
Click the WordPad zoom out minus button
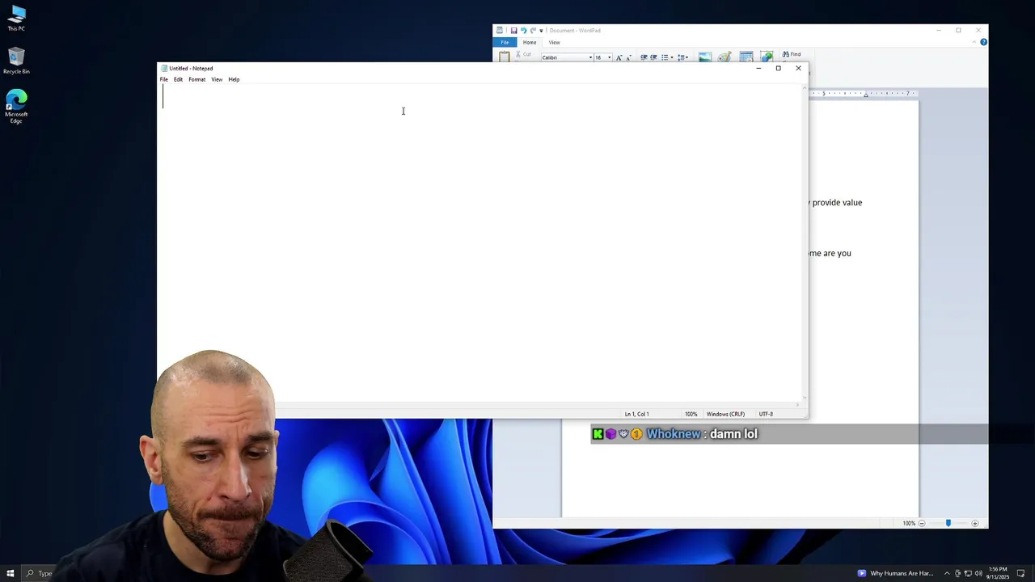922,523
